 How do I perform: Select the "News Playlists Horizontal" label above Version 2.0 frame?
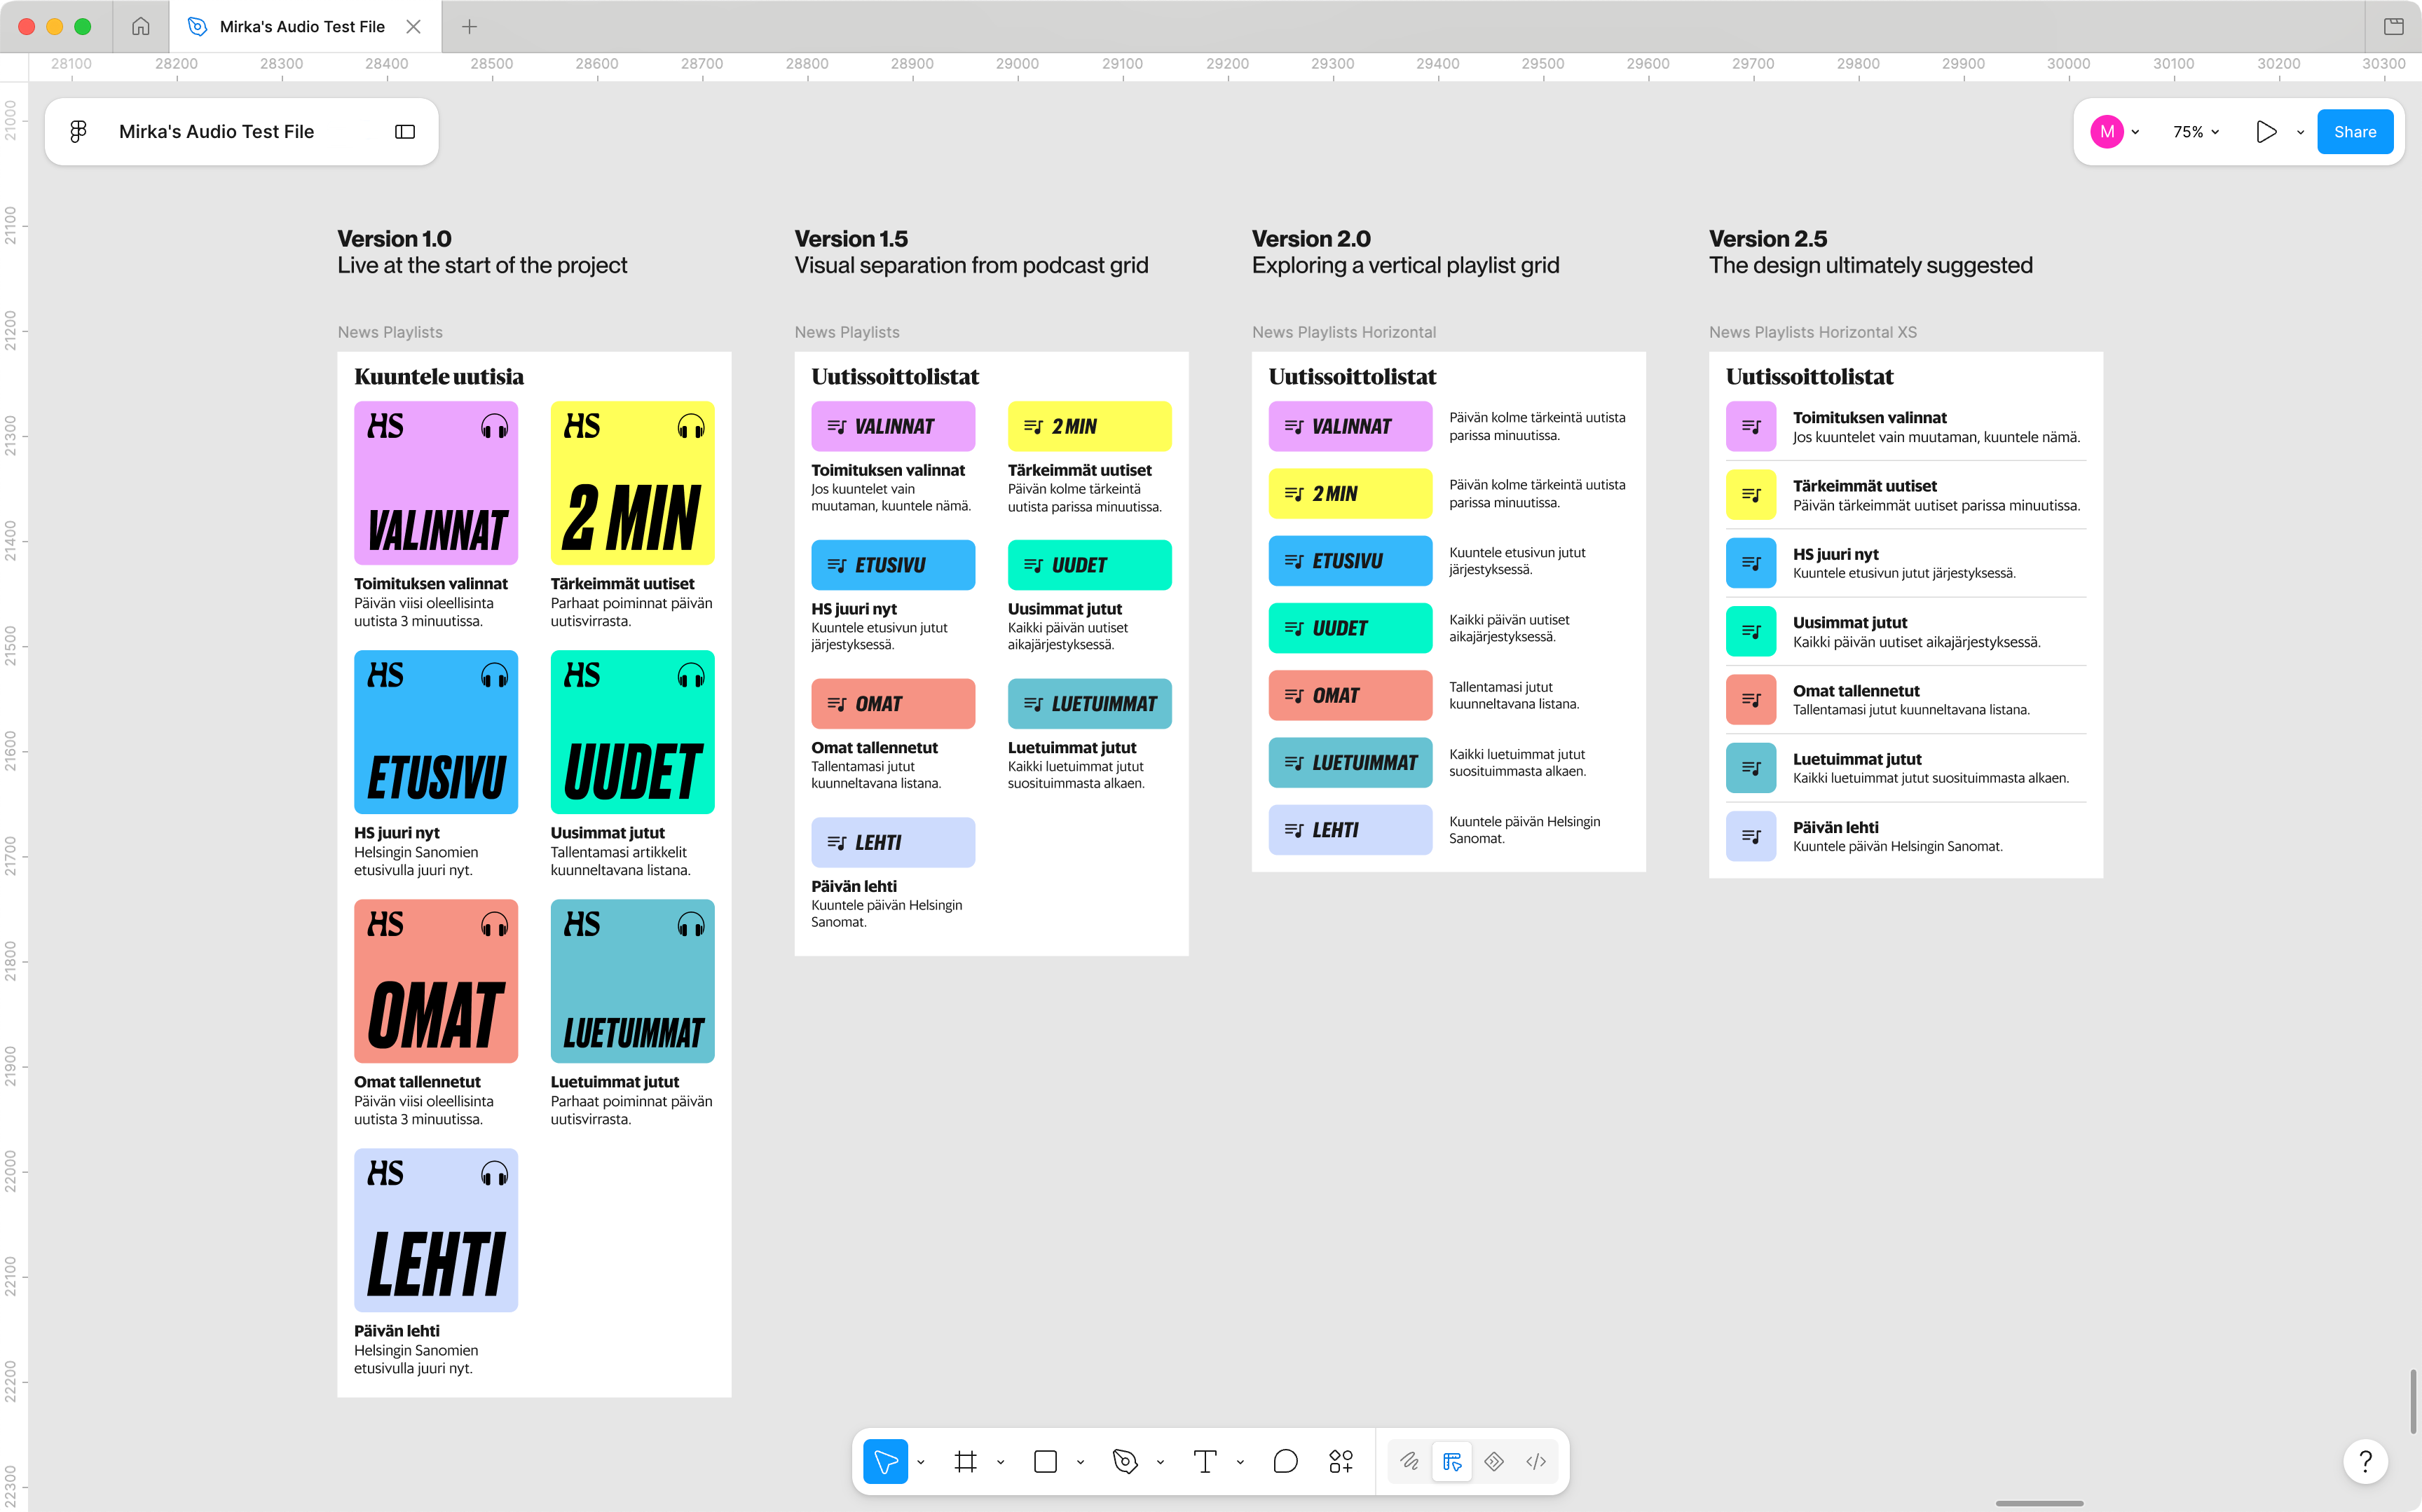click(1343, 332)
